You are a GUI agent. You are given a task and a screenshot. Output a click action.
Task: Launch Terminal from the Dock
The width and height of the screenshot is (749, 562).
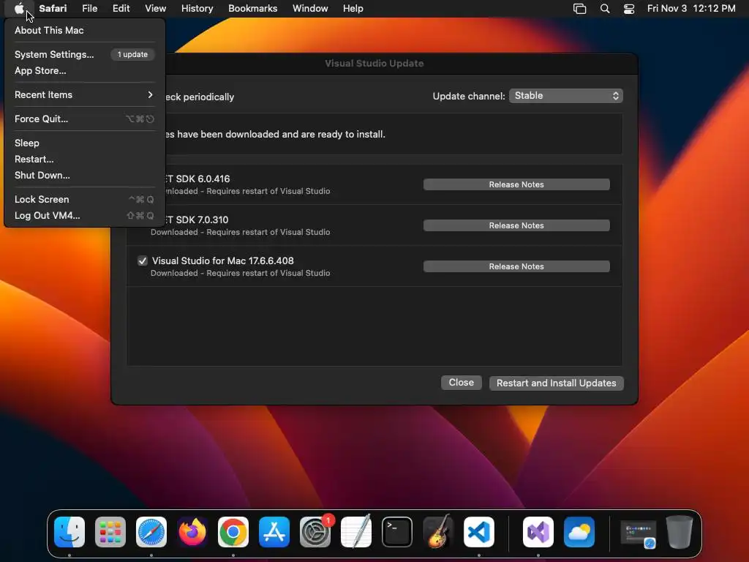(397, 531)
